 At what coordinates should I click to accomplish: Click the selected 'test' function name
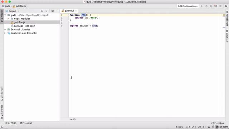(x=83, y=15)
